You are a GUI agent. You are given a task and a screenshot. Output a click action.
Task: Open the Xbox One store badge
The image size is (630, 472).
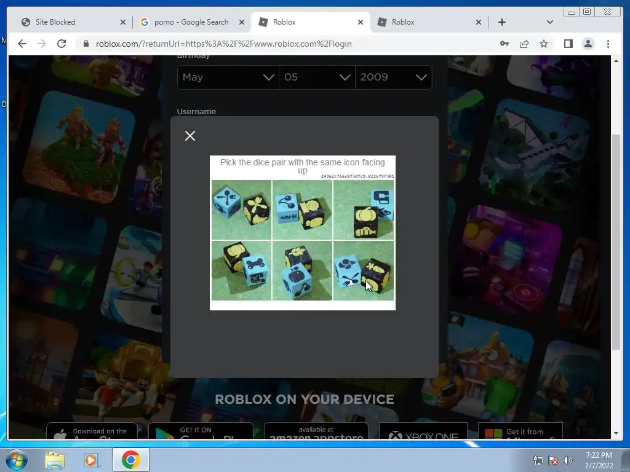click(x=423, y=431)
